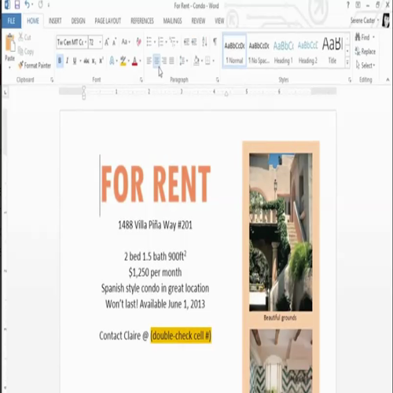Click the Save icon in the title bar

(17, 5)
